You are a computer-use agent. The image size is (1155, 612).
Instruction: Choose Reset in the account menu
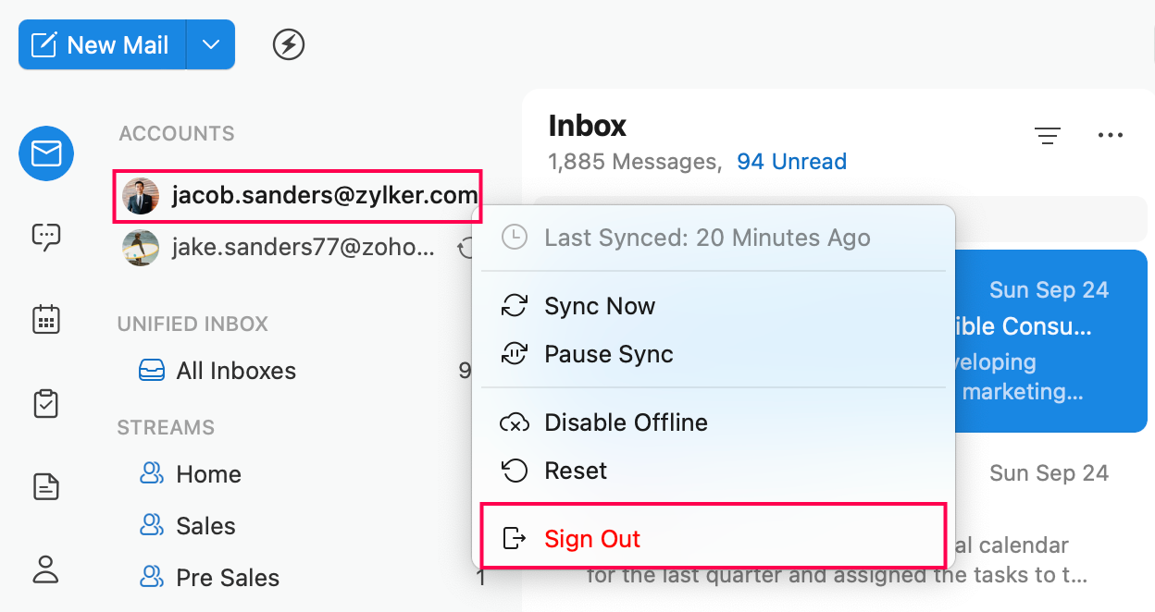(576, 471)
